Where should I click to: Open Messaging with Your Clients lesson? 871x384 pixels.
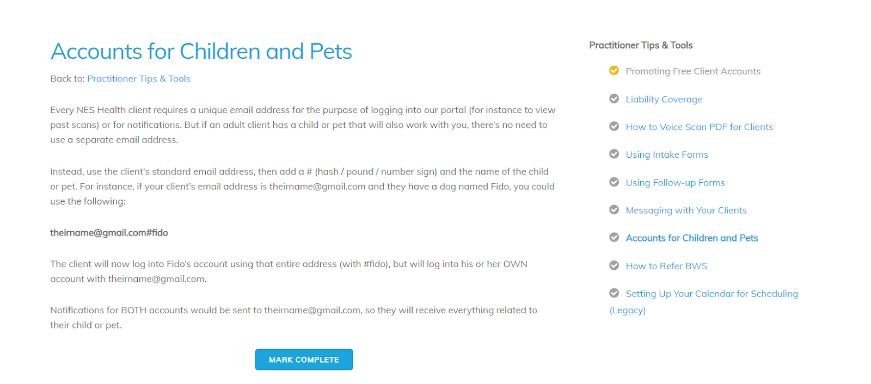(686, 210)
